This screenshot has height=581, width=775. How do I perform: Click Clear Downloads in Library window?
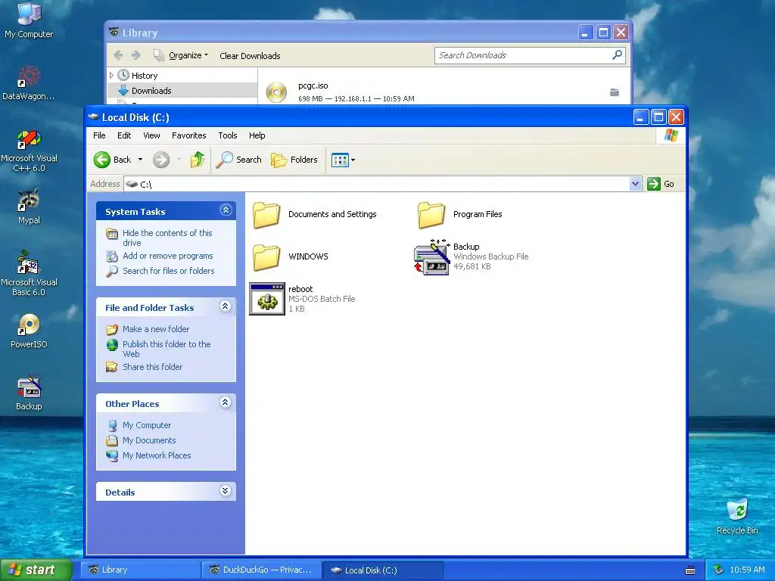[x=250, y=56]
